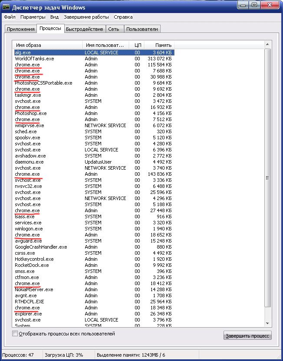Open the Параметры menu
The width and height of the screenshot is (283, 361).
pos(33,17)
